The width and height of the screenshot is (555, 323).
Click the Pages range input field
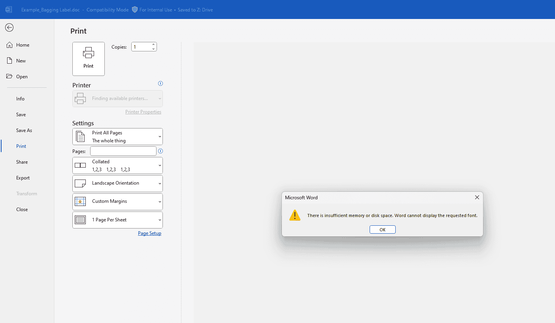click(123, 151)
